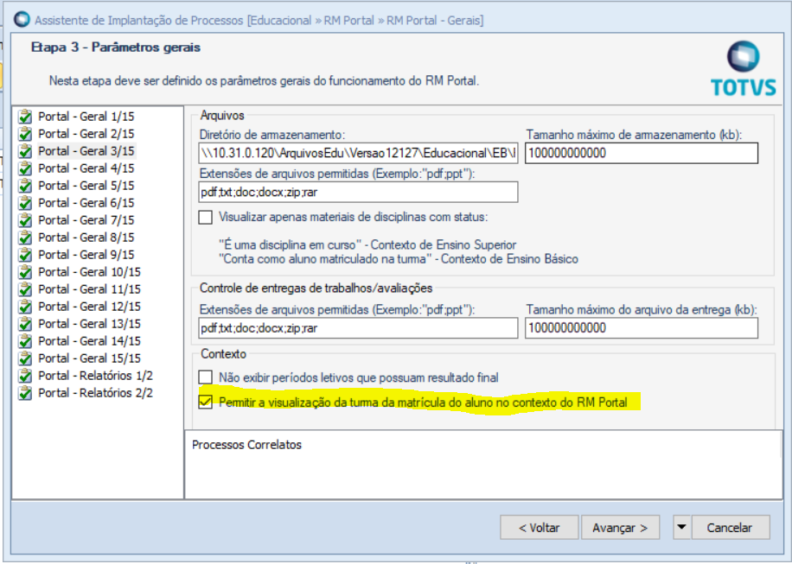Select step Portal - Geral 13/15

click(89, 324)
